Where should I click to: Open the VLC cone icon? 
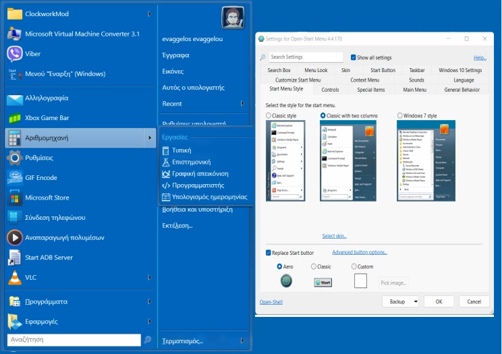pyautogui.click(x=14, y=278)
